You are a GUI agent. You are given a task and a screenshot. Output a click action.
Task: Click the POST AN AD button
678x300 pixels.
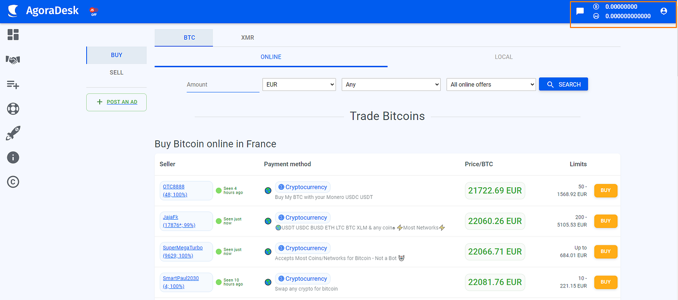(117, 102)
